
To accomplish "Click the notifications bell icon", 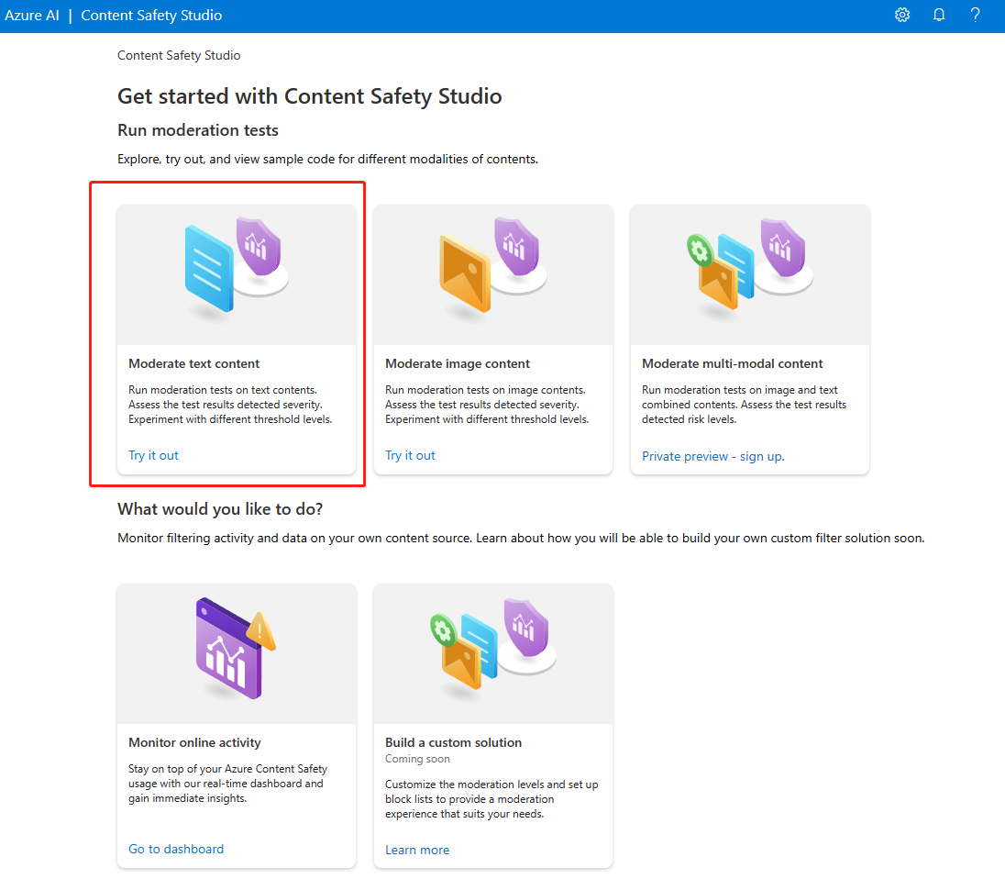I will click(939, 16).
